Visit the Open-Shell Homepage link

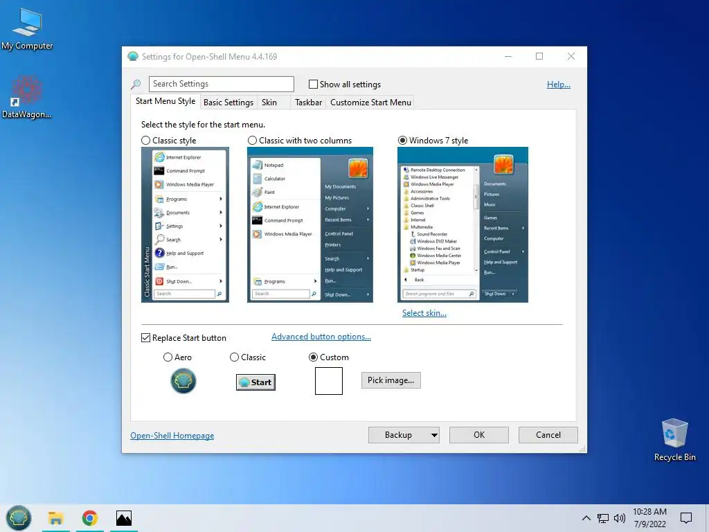coord(172,436)
